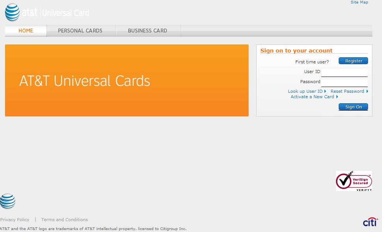Click the Citi logo in footer
The width and height of the screenshot is (382, 232).
click(x=370, y=222)
